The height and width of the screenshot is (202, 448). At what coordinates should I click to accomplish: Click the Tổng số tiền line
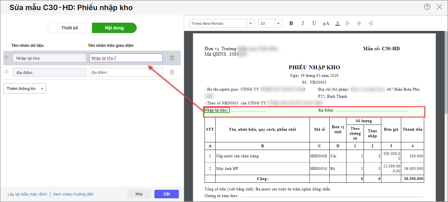pyautogui.click(x=268, y=189)
